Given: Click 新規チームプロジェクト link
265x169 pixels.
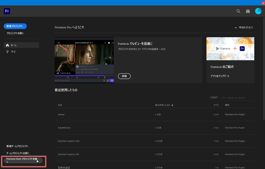Looking at the screenshot, I should click(x=18, y=146).
